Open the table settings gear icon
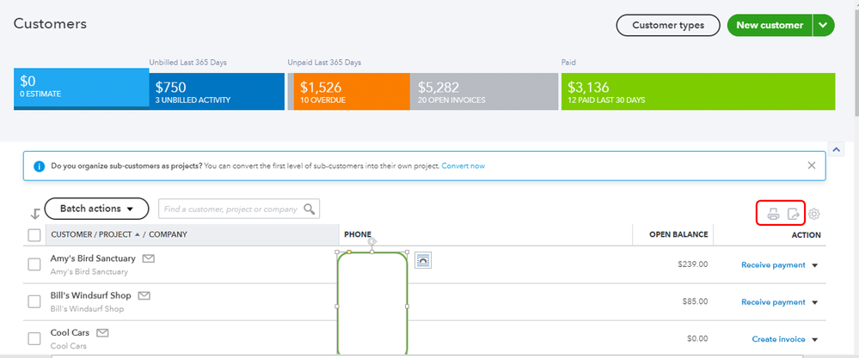This screenshot has width=859, height=358. pos(814,215)
